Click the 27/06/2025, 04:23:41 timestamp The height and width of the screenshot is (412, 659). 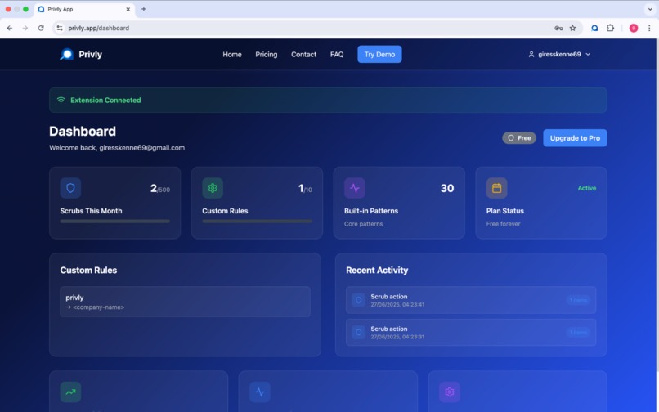point(397,304)
